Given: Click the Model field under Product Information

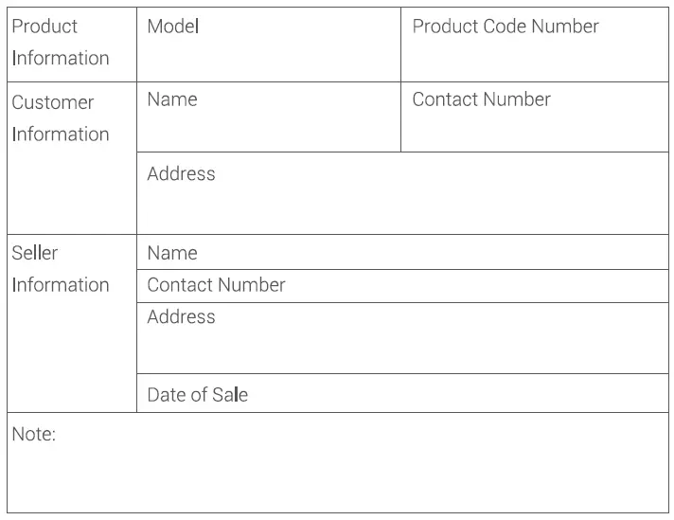Looking at the screenshot, I should [268, 45].
